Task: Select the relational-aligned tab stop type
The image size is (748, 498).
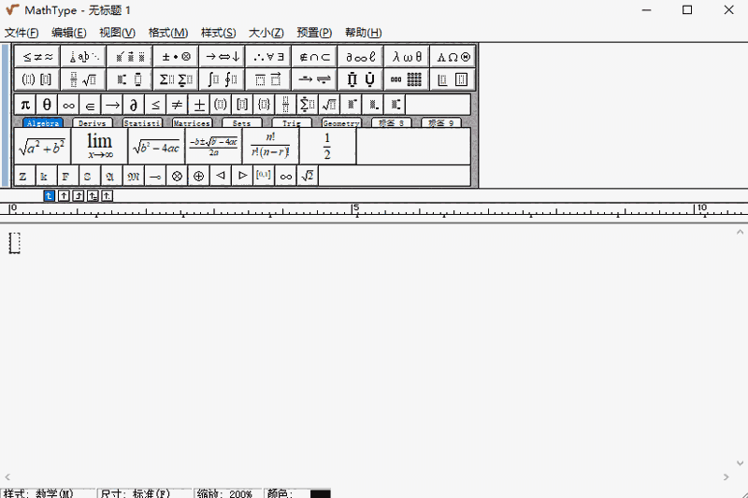Action: pyautogui.click(x=93, y=196)
